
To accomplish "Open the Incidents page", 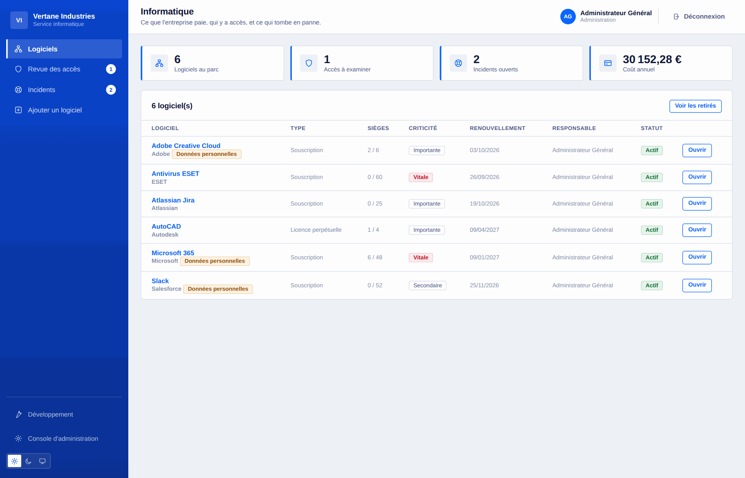I will 64,90.
